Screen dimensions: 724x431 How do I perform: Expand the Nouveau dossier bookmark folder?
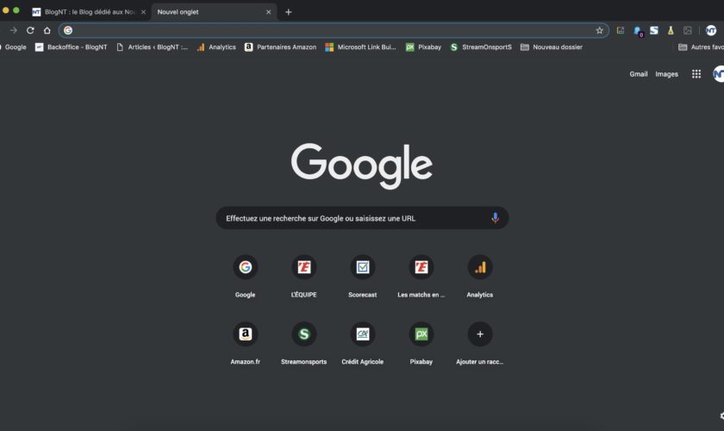point(551,47)
